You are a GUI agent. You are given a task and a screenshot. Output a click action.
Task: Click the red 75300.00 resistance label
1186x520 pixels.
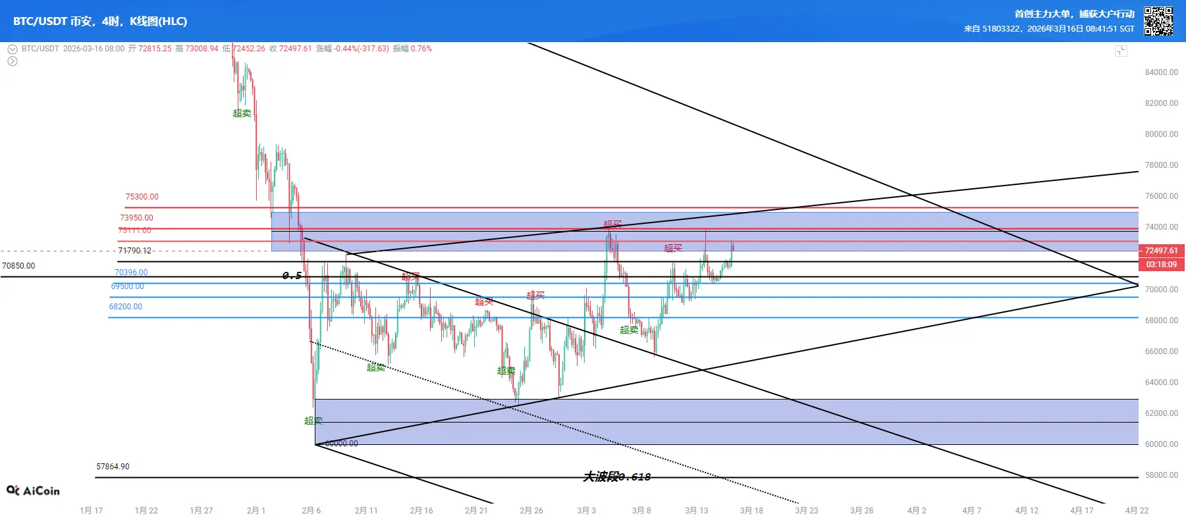pyautogui.click(x=142, y=197)
